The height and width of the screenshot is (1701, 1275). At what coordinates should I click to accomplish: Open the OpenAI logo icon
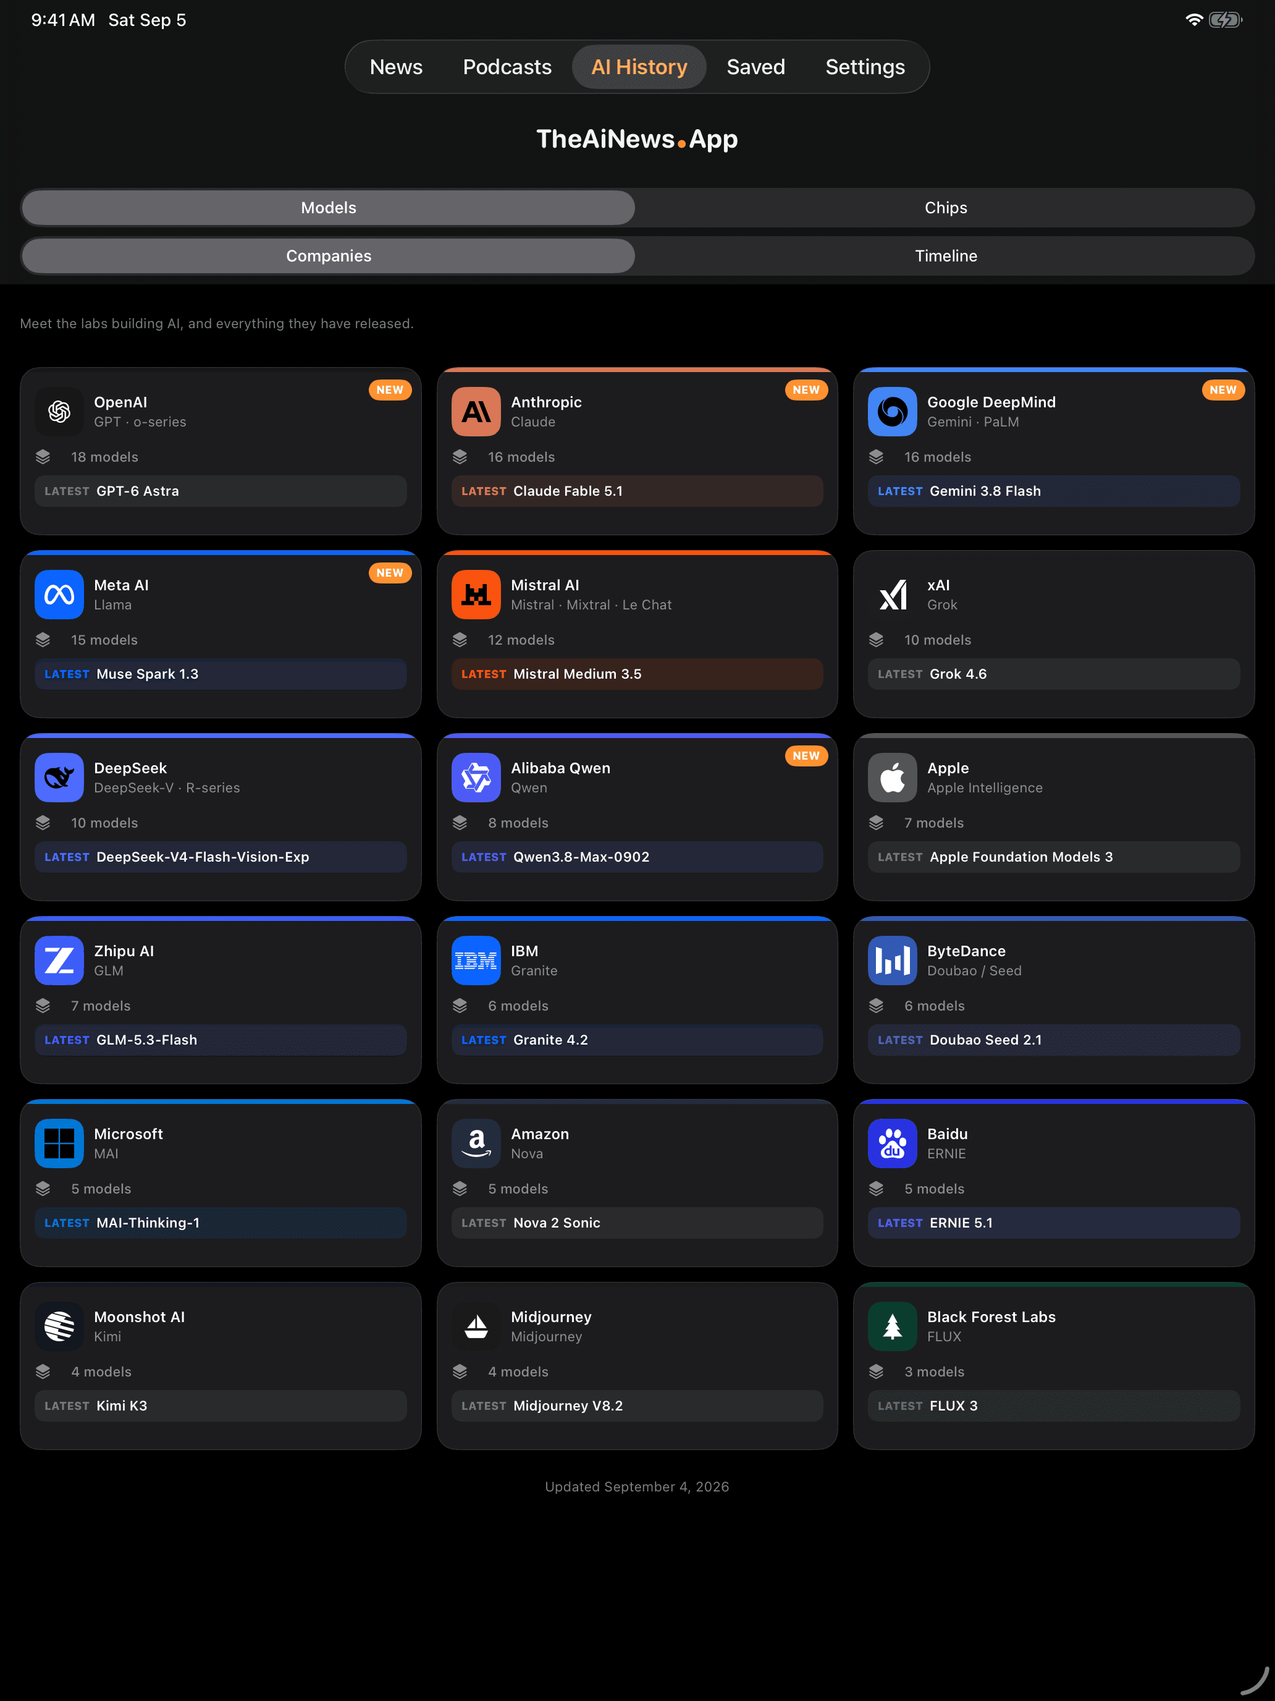[59, 412]
